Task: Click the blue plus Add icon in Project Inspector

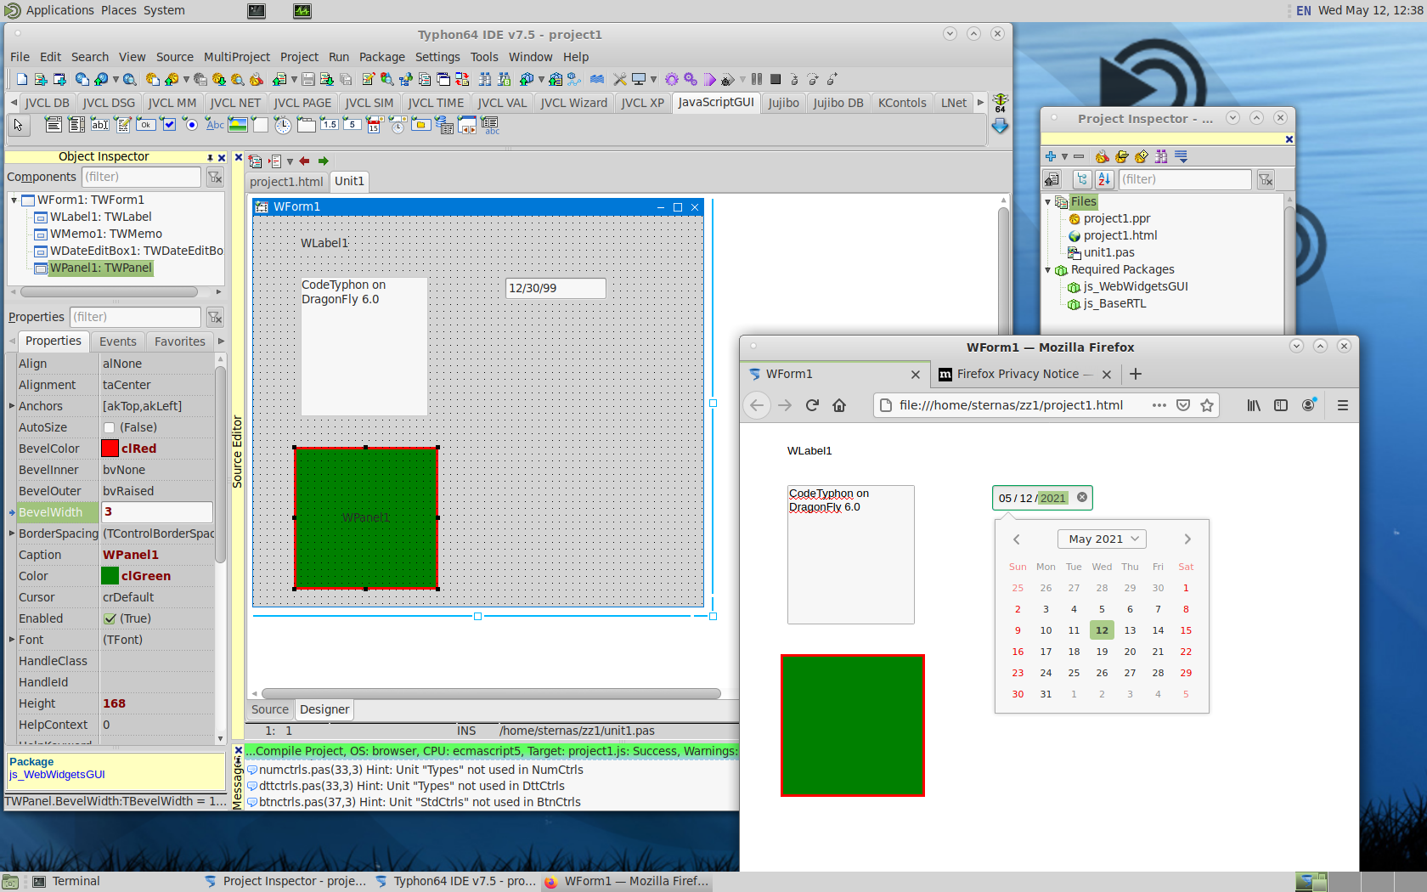Action: coord(1051,156)
